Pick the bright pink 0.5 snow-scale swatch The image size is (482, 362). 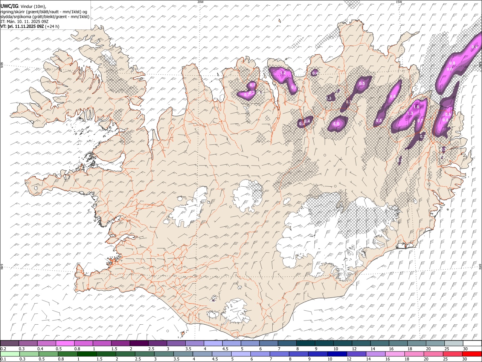[x=65, y=344]
